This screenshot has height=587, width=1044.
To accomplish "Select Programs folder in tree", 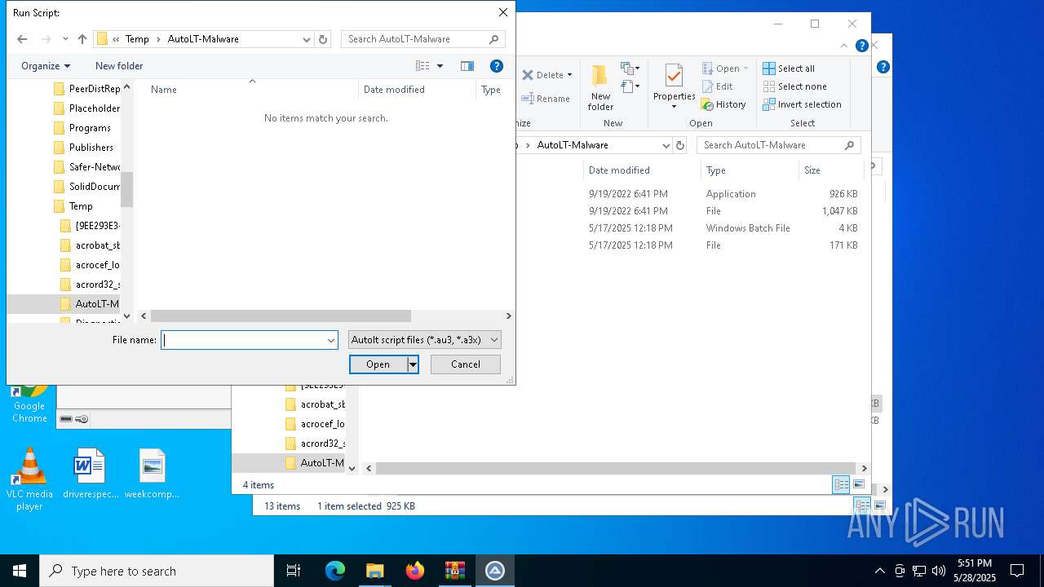I will point(82,128).
